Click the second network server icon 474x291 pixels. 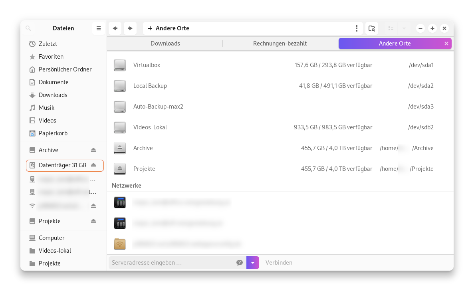(120, 223)
